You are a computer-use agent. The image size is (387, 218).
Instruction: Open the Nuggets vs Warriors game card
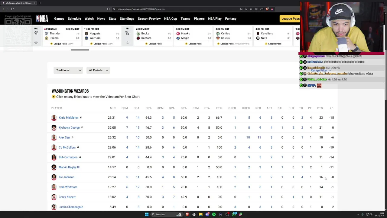[x=101, y=36]
